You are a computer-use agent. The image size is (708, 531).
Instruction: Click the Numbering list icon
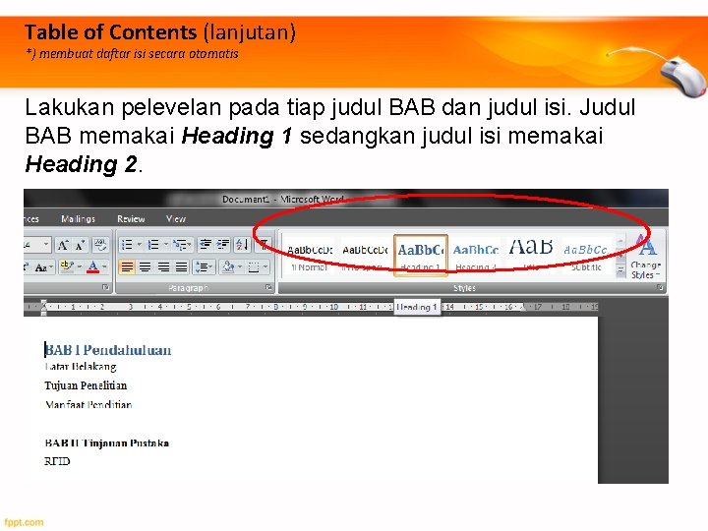pos(153,245)
